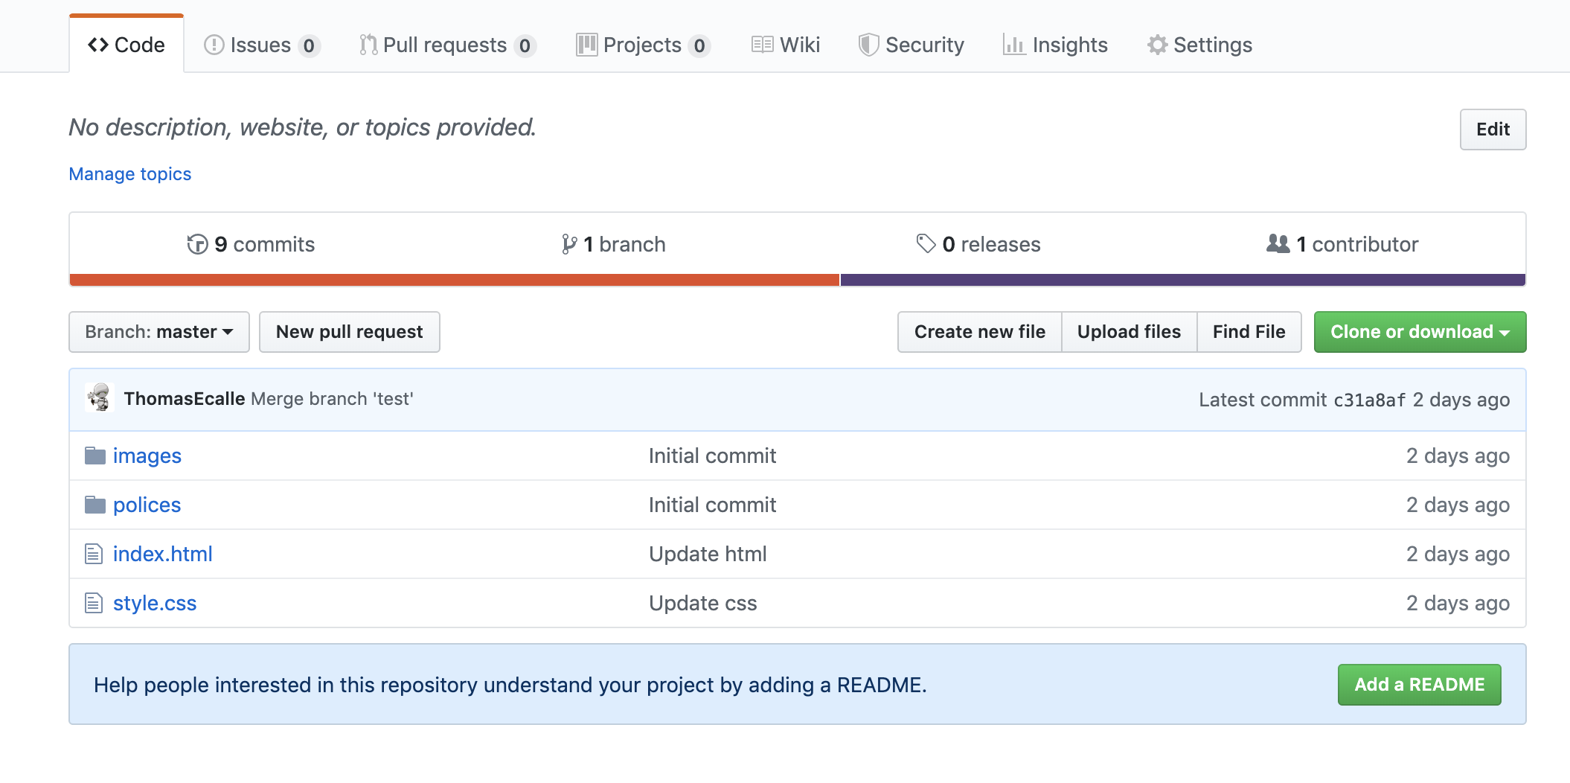The image size is (1570, 783).
Task: Click '2 days ago' on images row
Action: (x=1458, y=456)
